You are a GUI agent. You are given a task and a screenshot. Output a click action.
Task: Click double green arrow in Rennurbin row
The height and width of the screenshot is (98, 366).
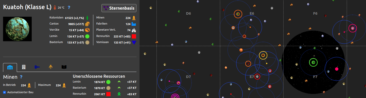coord(119,94)
